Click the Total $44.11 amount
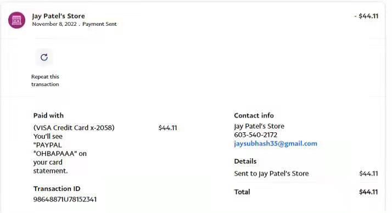Screen dimensions: 392x213 pos(368,192)
